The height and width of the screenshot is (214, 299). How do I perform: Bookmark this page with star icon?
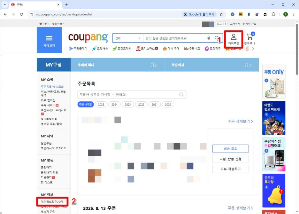click(221, 14)
